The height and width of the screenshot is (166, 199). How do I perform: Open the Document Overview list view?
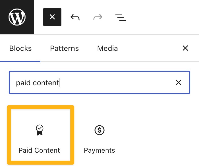pos(121,17)
